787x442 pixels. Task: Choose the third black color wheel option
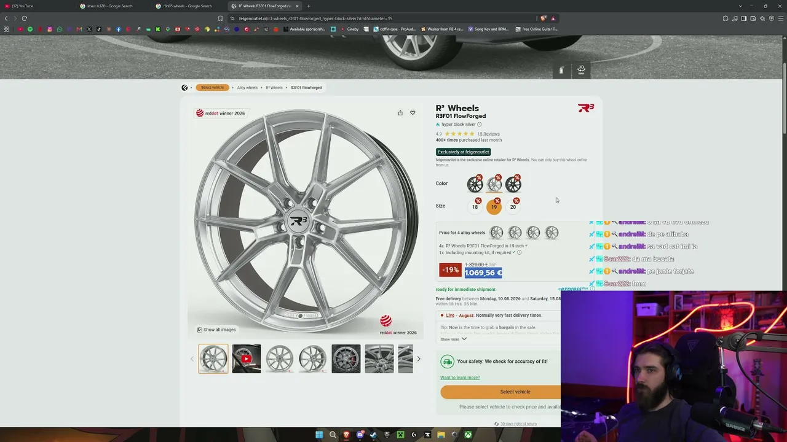tap(513, 184)
